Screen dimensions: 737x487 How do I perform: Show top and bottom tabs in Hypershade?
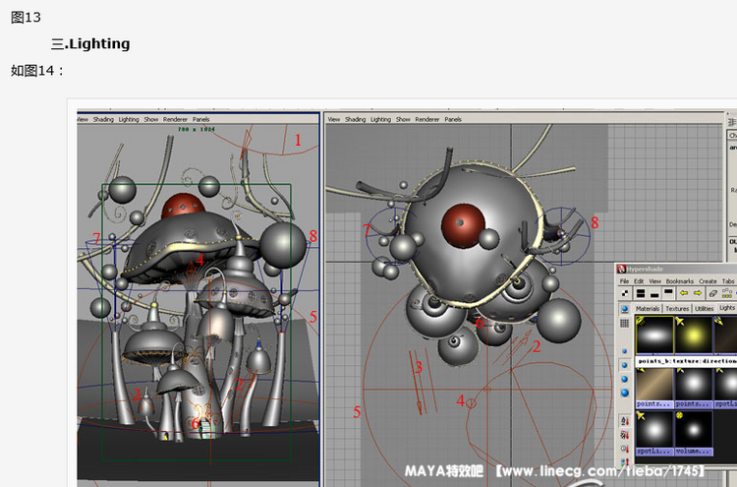(640, 293)
